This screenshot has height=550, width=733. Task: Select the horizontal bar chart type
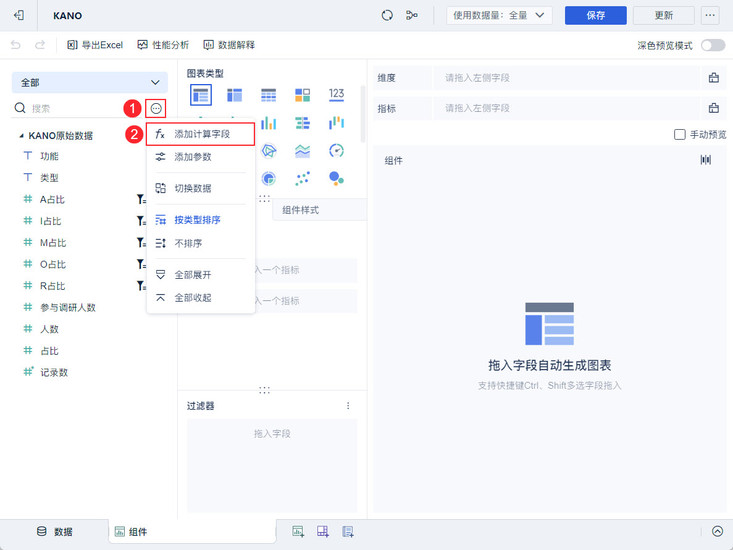pos(303,123)
